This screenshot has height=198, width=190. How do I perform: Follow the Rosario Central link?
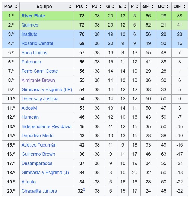pos(37,43)
